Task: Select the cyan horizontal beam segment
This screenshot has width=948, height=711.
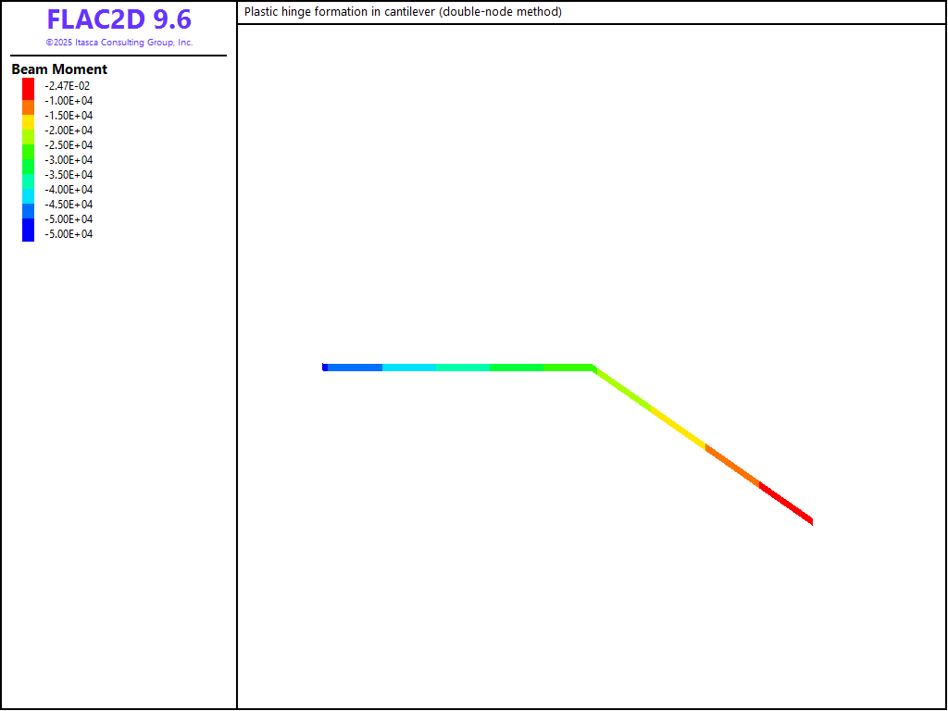Action: click(x=409, y=368)
